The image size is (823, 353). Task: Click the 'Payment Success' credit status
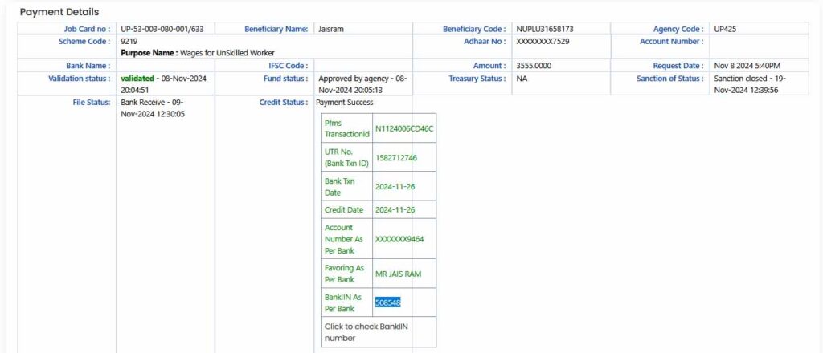[x=344, y=103]
